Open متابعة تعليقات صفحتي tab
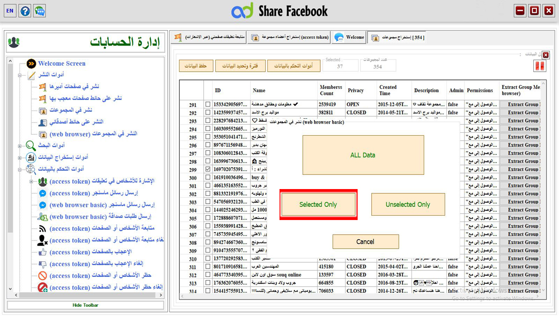The height and width of the screenshot is (317, 559). coord(209,37)
